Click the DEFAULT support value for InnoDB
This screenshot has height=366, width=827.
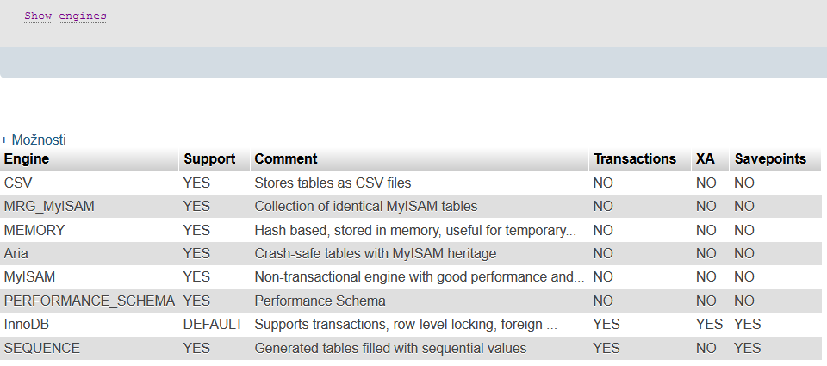(213, 324)
